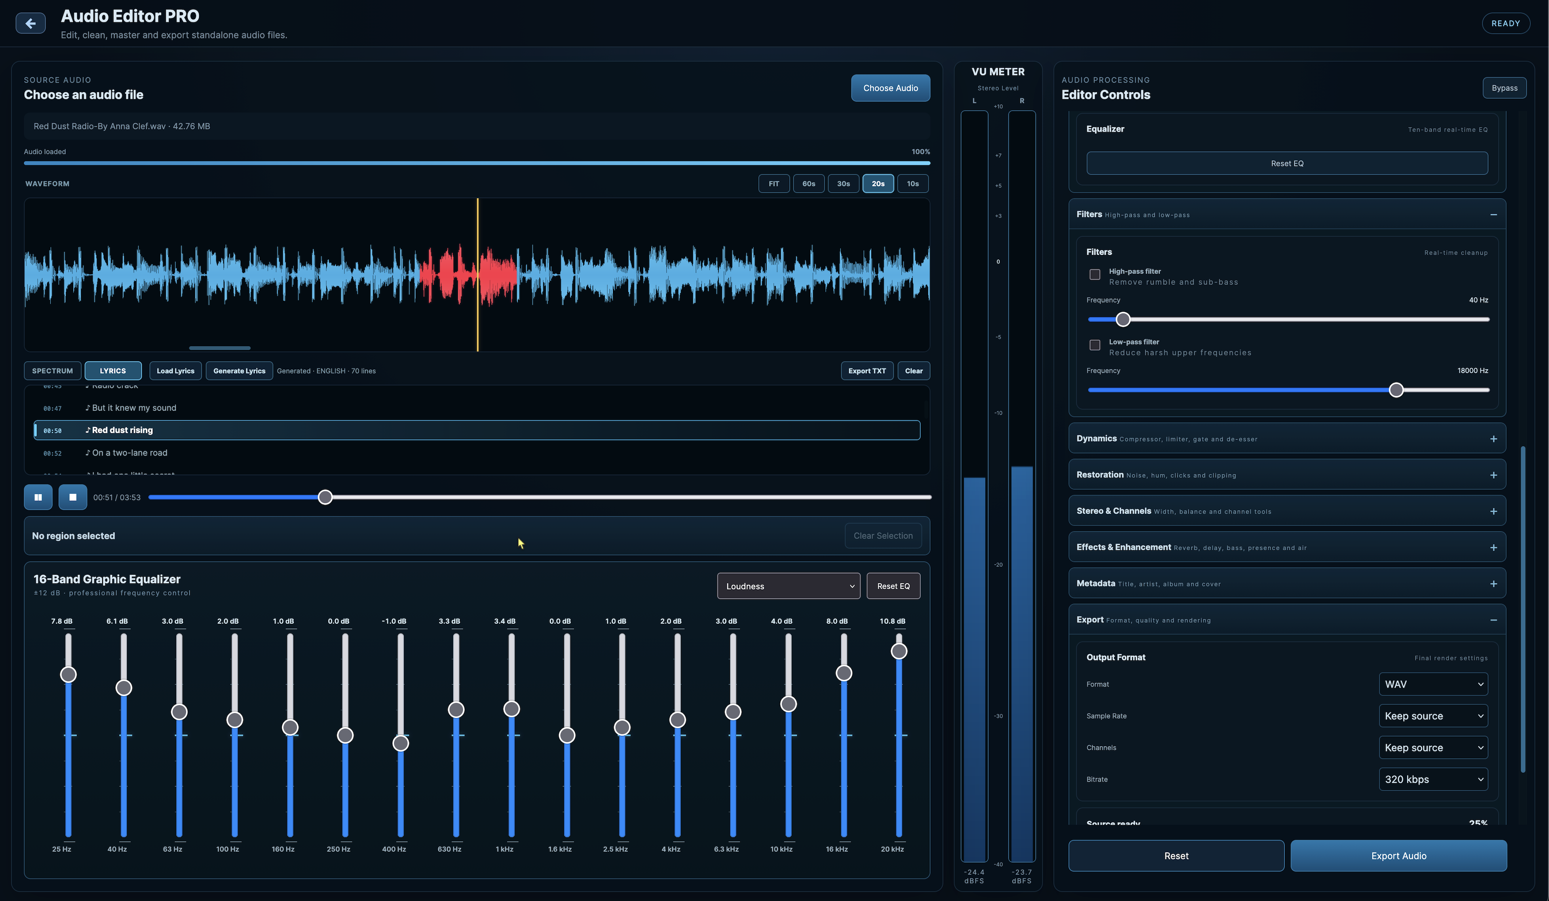1549x901 pixels.
Task: Stop audio playback
Action: click(x=72, y=497)
